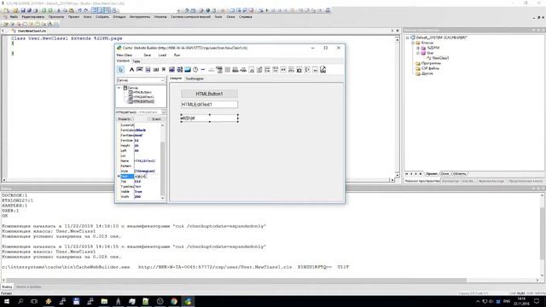The height and width of the screenshot is (307, 546).
Task: Open taskbar search magnifier
Action: (20, 301)
